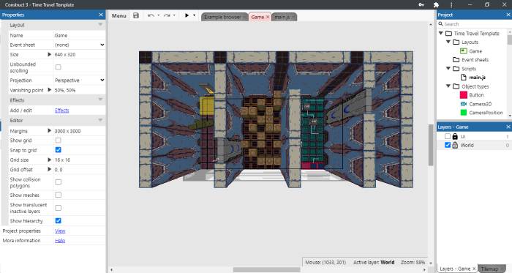Enable the Show grid checkbox
The height and width of the screenshot is (273, 512).
coord(58,140)
